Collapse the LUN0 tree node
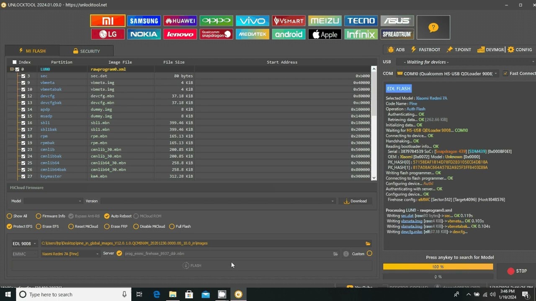536x301 pixels. 12,69
